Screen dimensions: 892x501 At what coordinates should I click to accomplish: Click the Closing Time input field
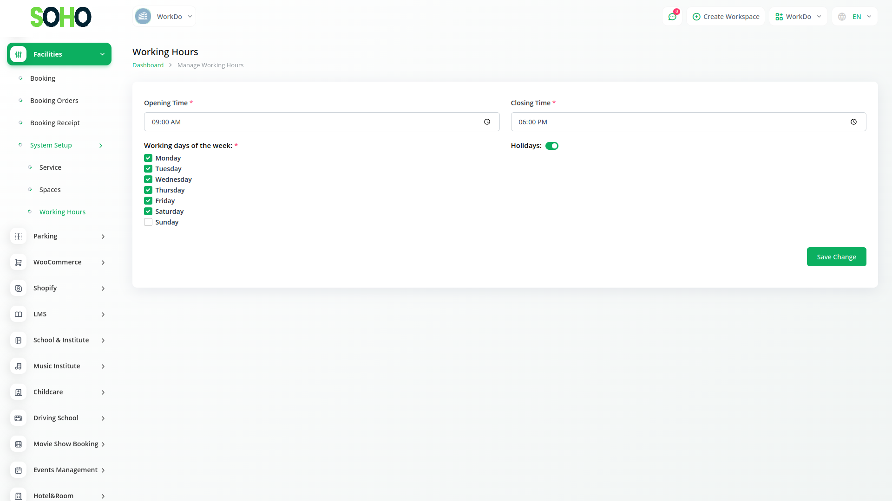coord(678,122)
